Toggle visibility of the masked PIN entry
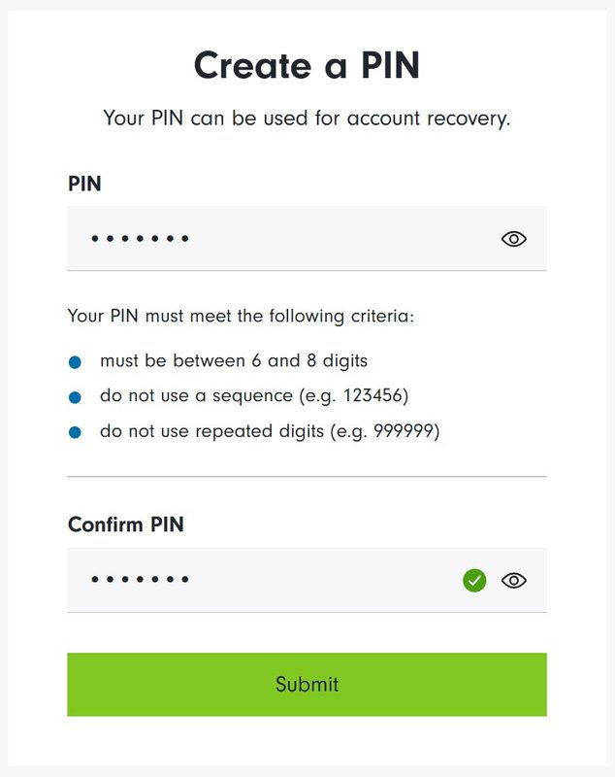The height and width of the screenshot is (777, 615). (x=513, y=238)
